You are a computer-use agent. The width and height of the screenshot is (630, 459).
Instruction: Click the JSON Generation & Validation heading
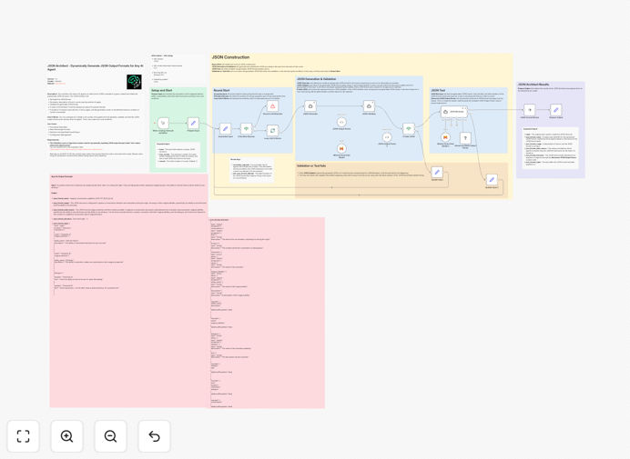[318, 79]
